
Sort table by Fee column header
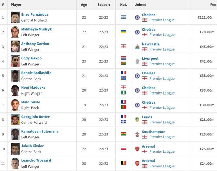point(213,5)
